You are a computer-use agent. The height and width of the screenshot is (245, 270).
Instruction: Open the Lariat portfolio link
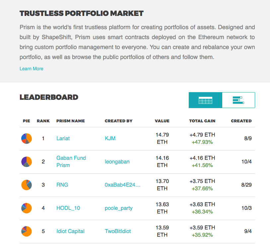click(63, 138)
